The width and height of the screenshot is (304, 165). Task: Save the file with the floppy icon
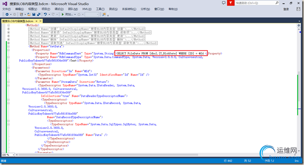coord(34,14)
